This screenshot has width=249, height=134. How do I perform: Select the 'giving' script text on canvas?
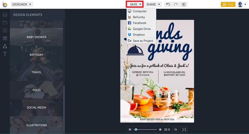[170, 51]
